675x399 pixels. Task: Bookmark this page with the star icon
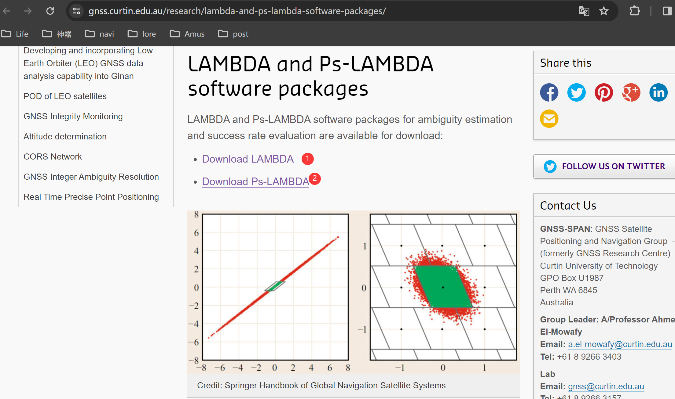click(604, 11)
